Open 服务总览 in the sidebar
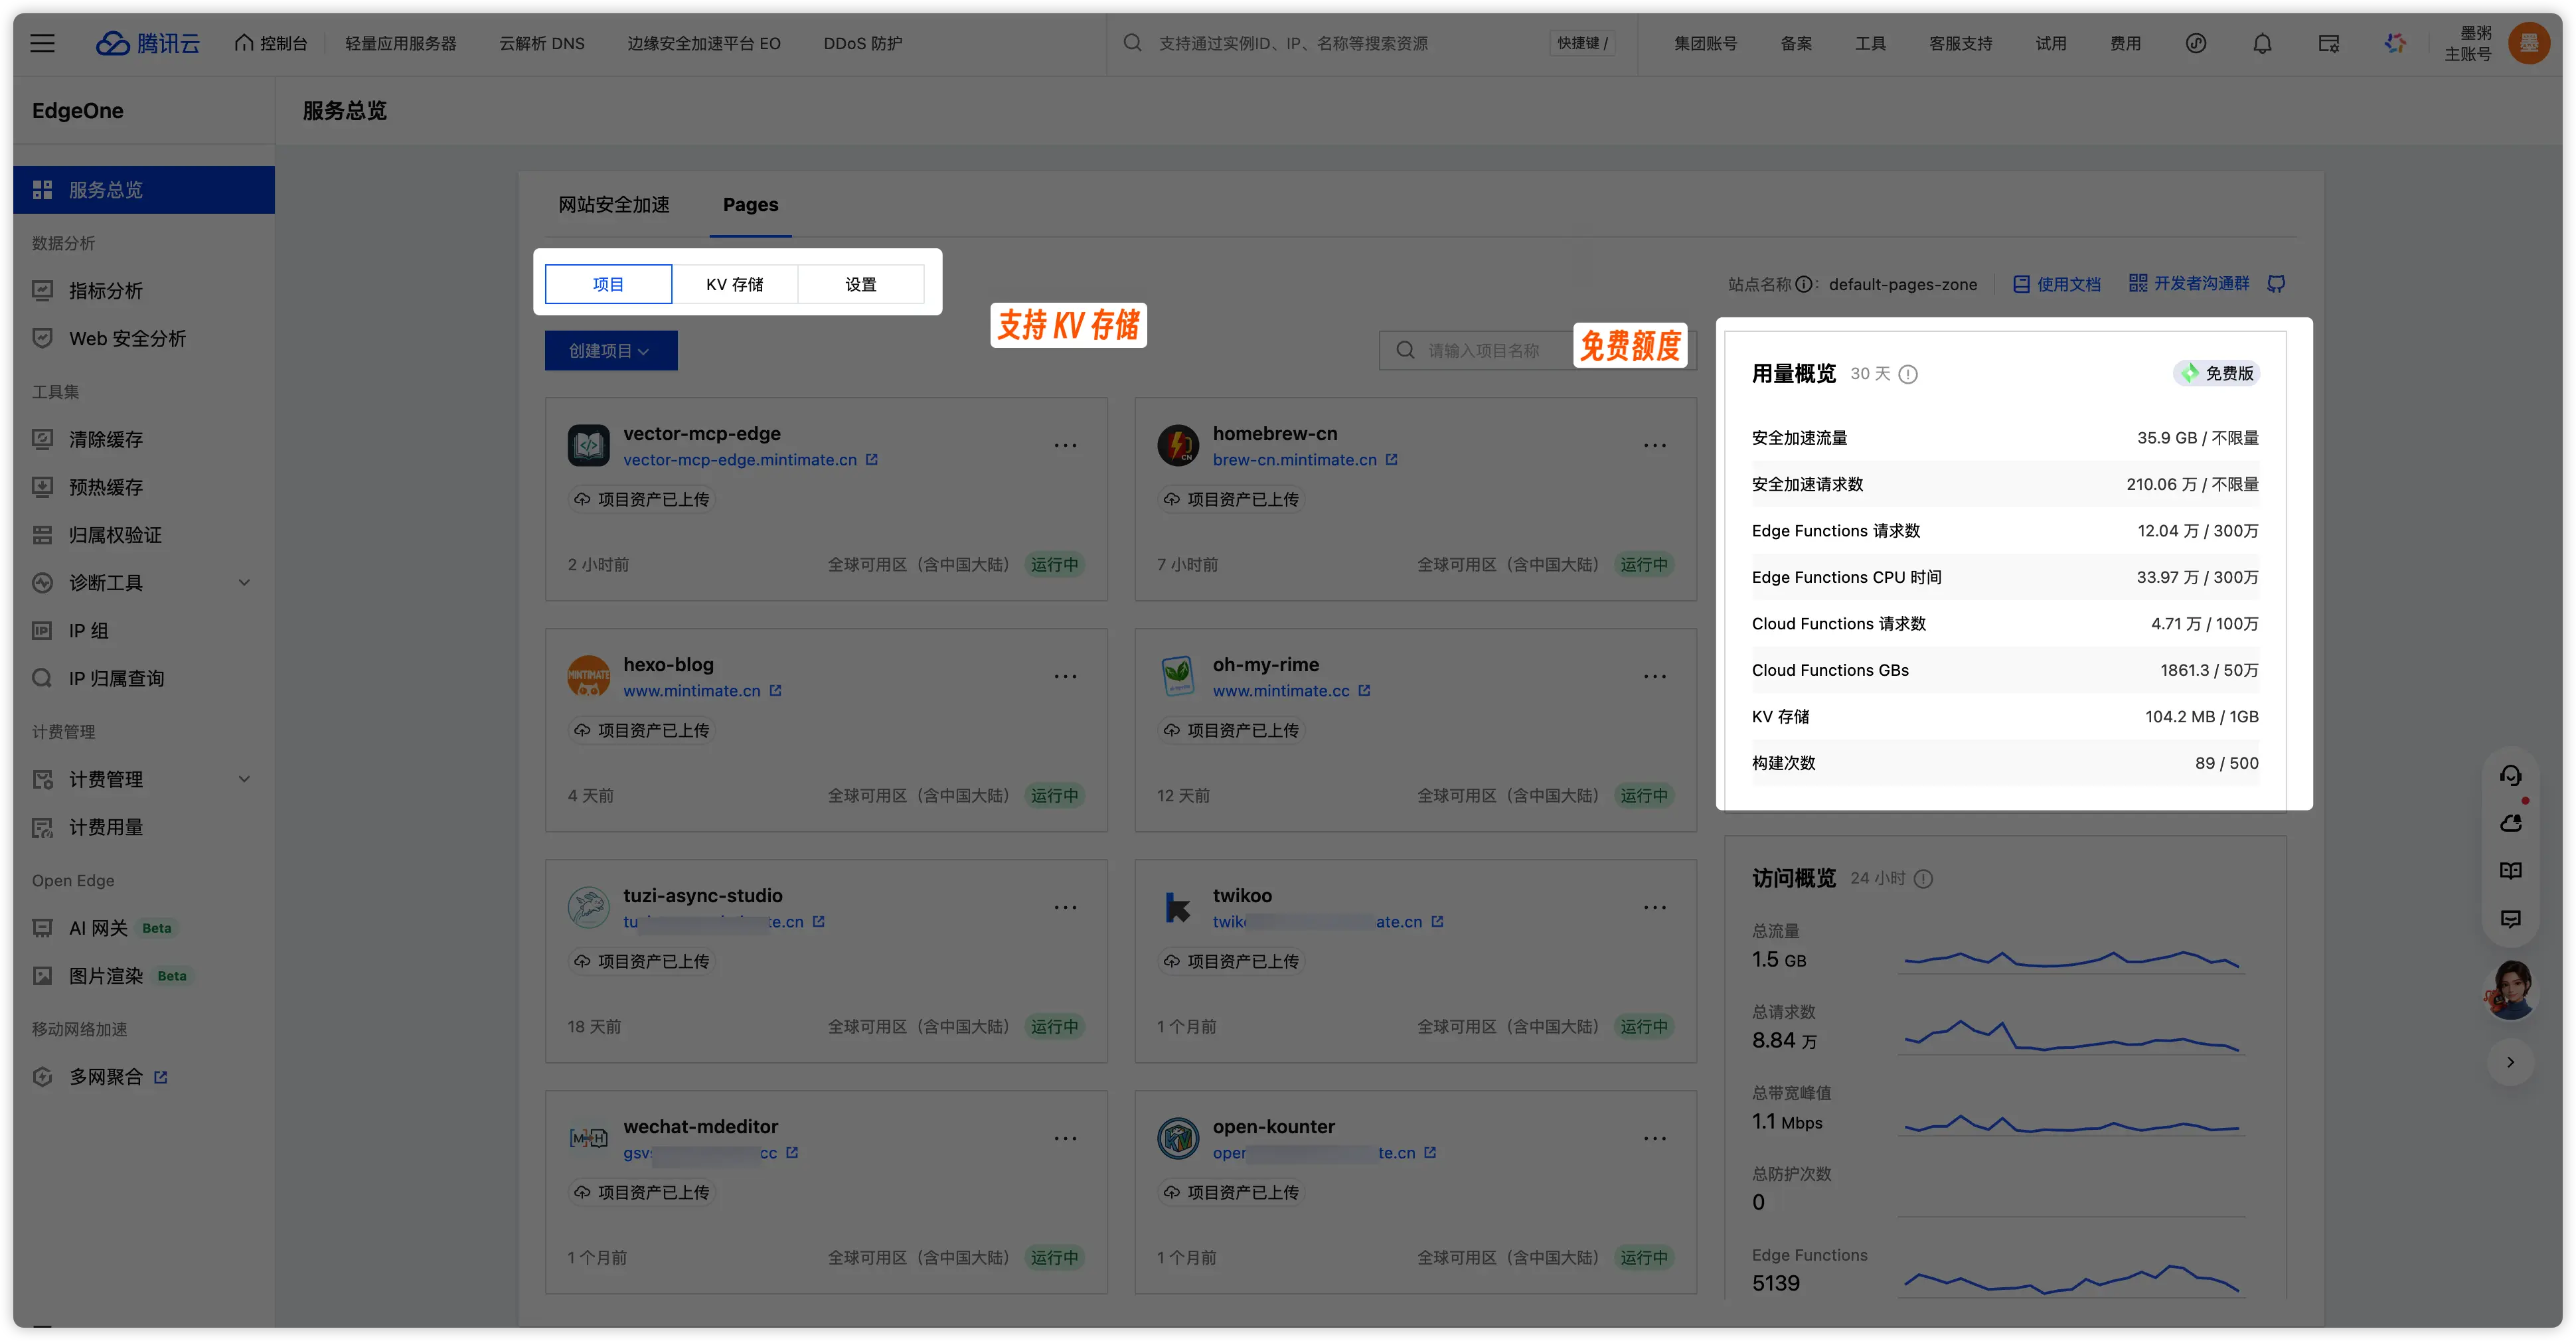Image resolution: width=2576 pixels, height=1341 pixels. tap(144, 190)
